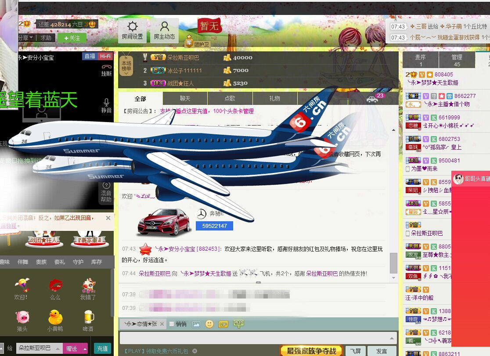Select the 么么 red lips gift
The width and height of the screenshot is (490, 356).
tap(55, 289)
